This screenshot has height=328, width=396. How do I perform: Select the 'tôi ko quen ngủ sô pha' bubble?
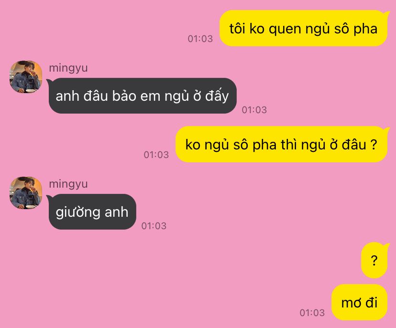point(303,28)
